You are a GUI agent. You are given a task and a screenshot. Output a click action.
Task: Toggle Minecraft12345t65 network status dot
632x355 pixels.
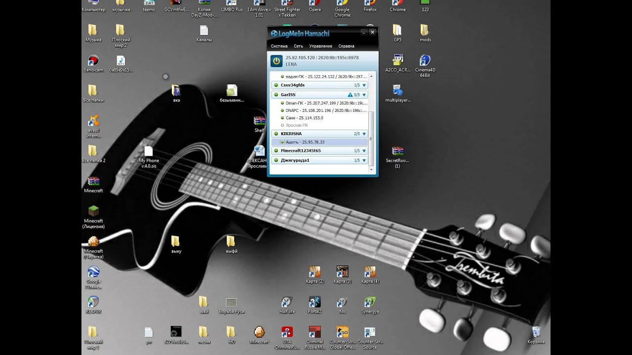point(276,151)
